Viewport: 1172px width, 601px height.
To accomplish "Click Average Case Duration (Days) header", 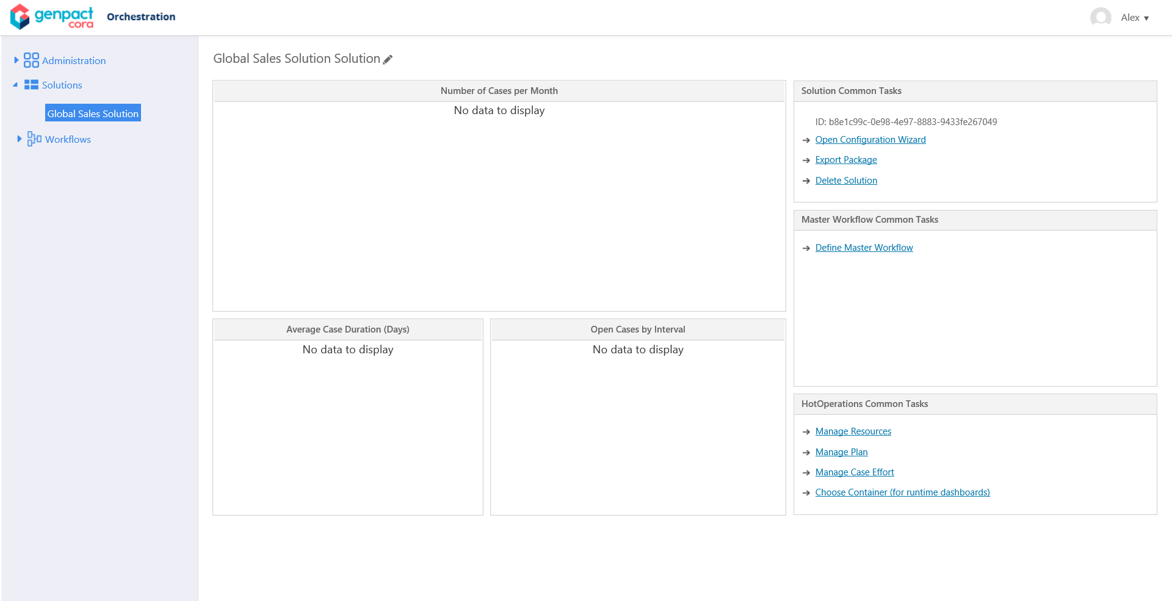I will tap(348, 329).
